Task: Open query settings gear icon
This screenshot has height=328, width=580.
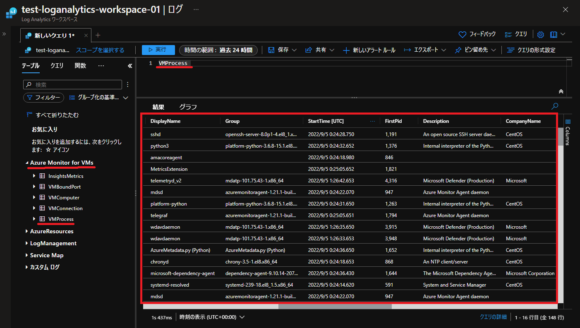Action: (541, 34)
